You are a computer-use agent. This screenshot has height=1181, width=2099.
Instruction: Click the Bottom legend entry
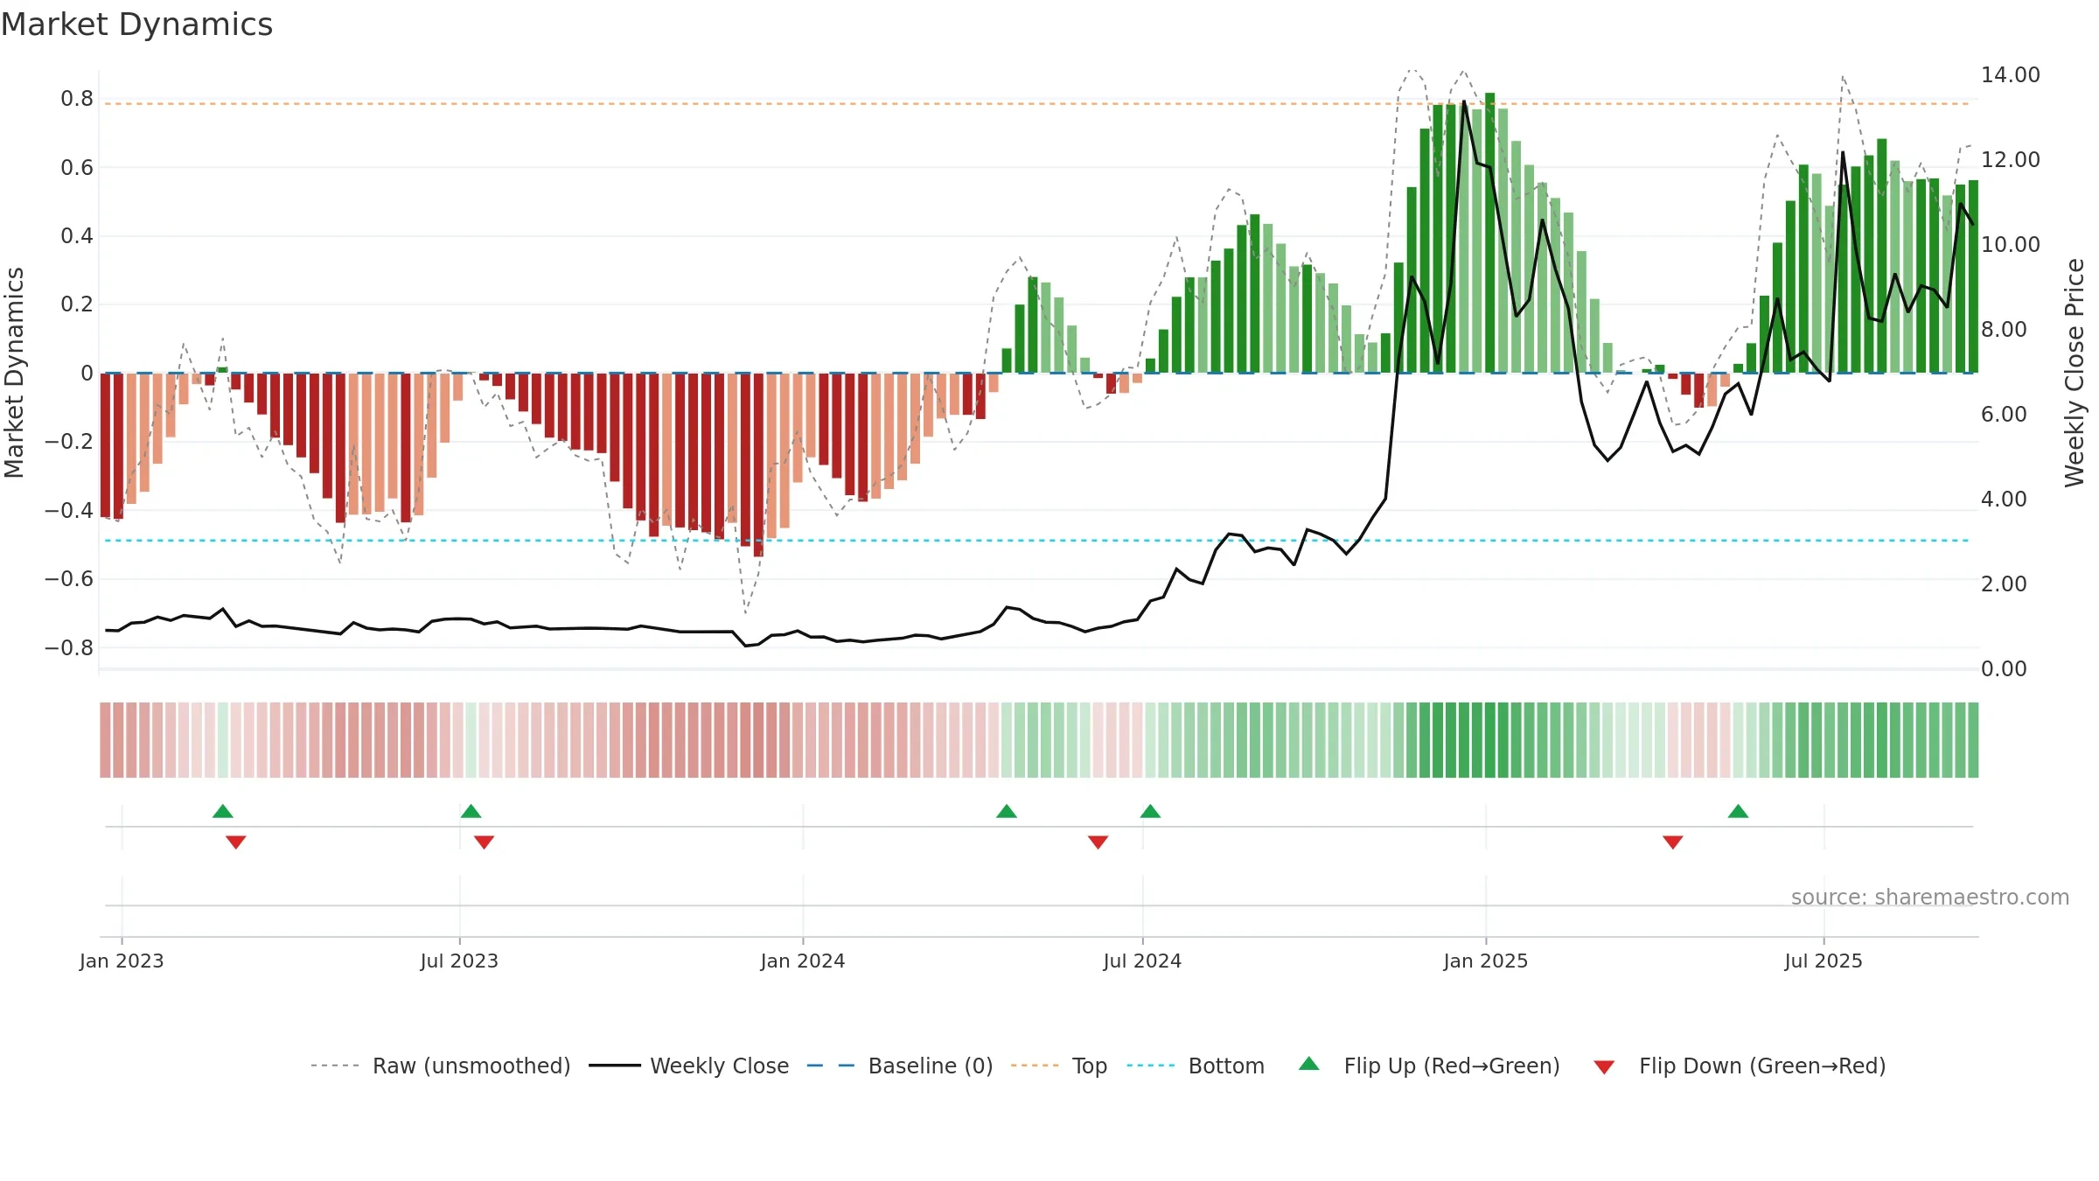point(1196,1066)
